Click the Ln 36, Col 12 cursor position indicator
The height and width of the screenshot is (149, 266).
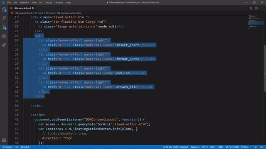click(175, 147)
